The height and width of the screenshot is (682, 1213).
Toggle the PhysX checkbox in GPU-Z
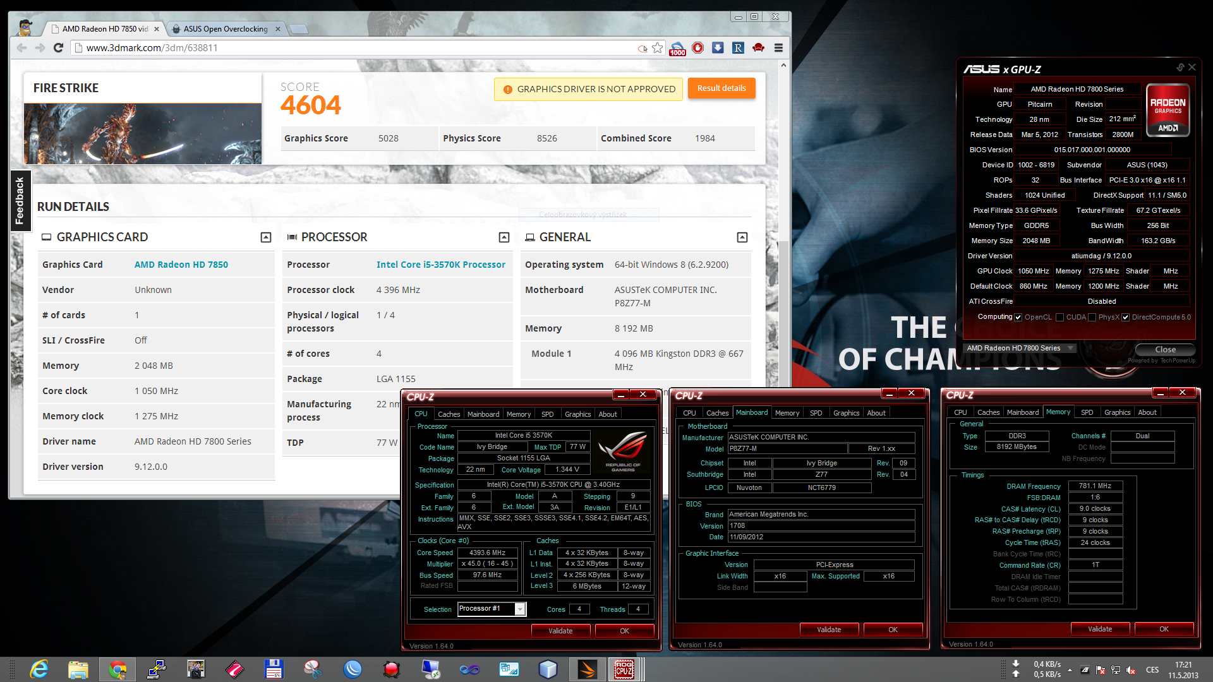point(1092,317)
